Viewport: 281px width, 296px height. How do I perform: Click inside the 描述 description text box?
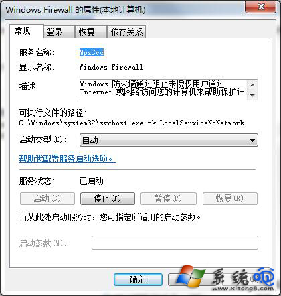[x=163, y=90]
